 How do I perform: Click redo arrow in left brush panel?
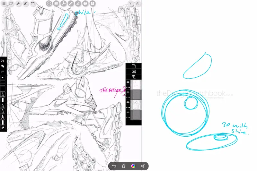[x=3, y=72]
